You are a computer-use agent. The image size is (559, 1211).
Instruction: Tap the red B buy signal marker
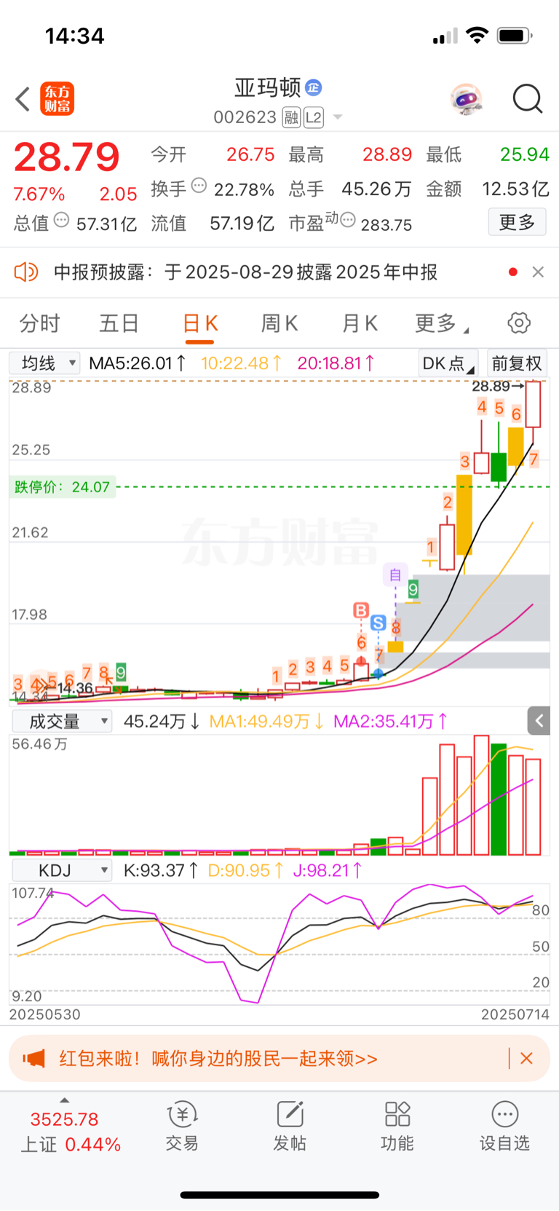[x=361, y=610]
